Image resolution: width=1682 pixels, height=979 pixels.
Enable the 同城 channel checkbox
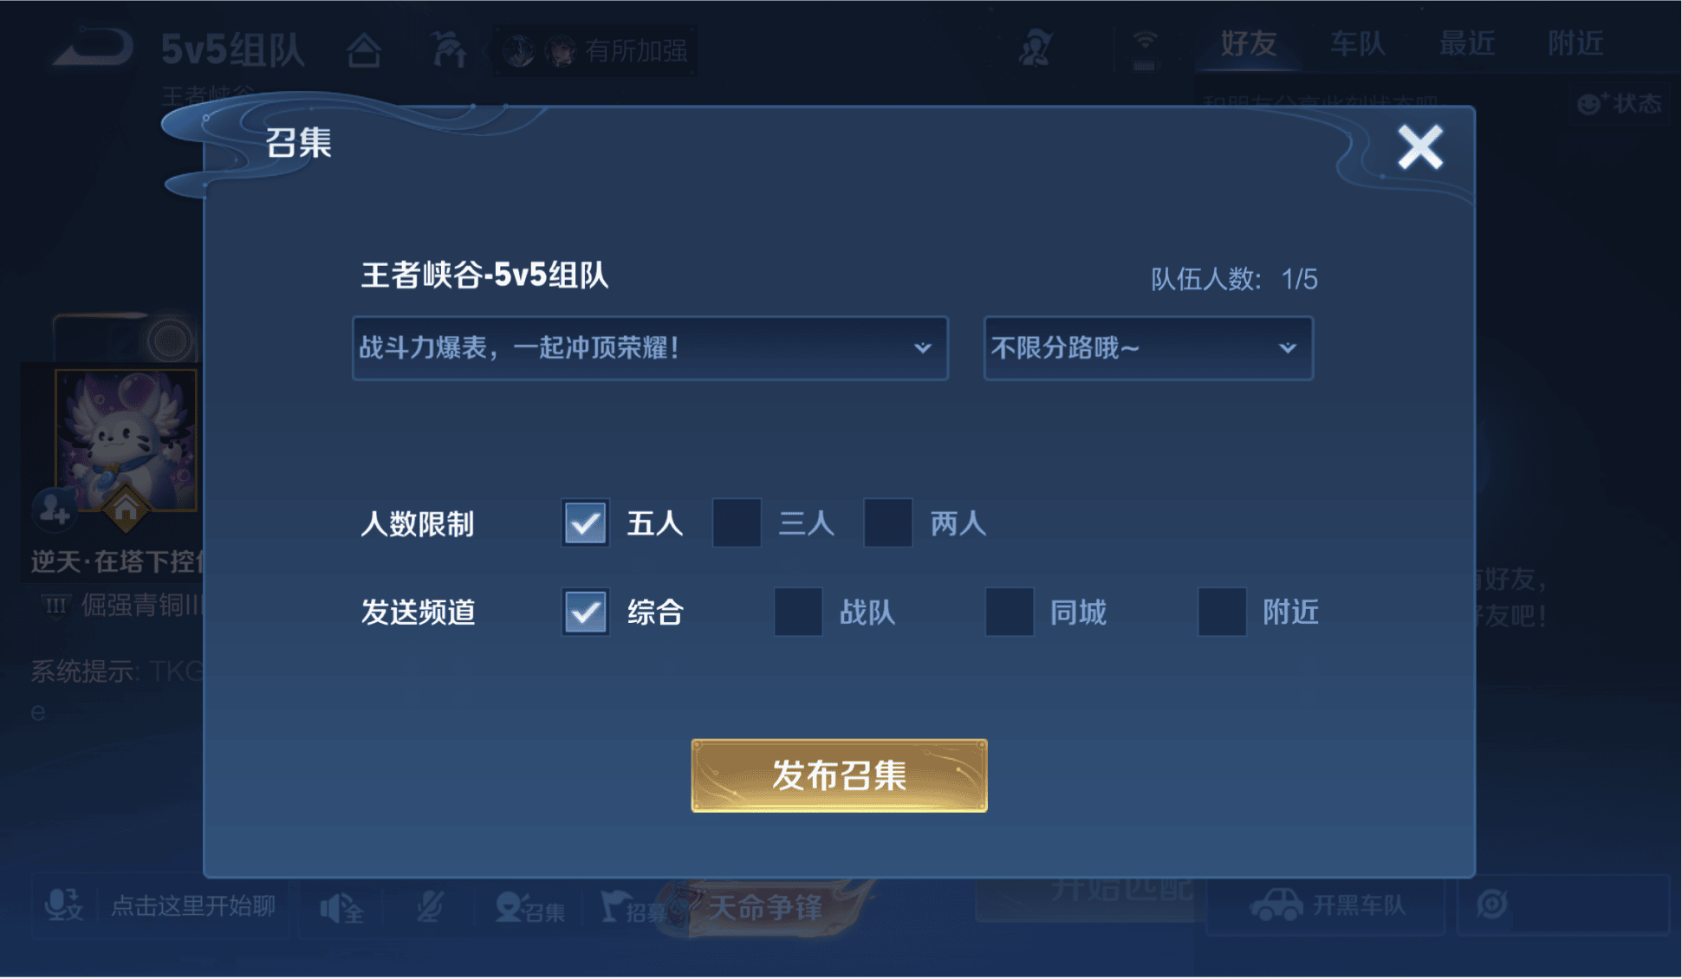click(1010, 612)
